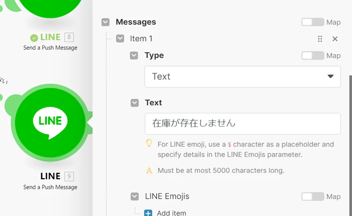
Task: Collapse the Type field
Action: (x=134, y=55)
